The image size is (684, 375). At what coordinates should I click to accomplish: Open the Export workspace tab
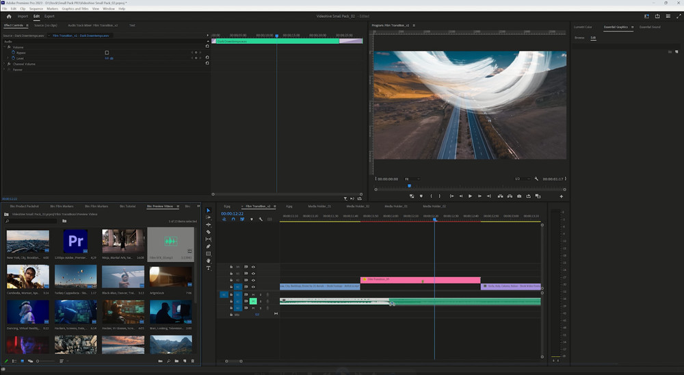click(49, 16)
